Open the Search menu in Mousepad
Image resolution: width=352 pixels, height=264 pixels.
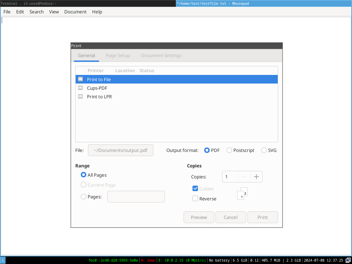coord(36,12)
